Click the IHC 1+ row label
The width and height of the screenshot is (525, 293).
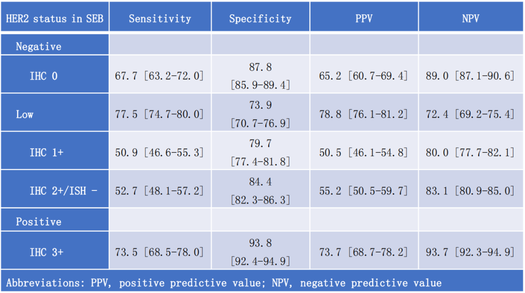(x=46, y=153)
